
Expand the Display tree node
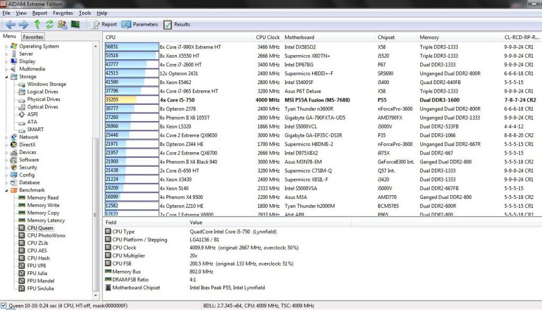(x=6, y=61)
